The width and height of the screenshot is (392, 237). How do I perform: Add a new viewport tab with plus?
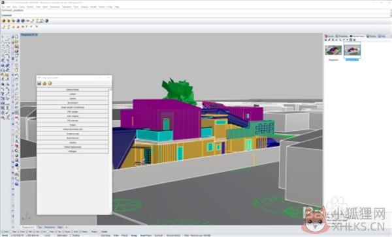tap(66, 227)
